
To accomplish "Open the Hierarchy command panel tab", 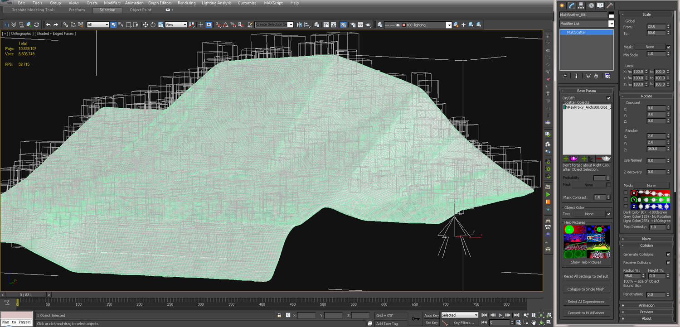I will (x=582, y=5).
